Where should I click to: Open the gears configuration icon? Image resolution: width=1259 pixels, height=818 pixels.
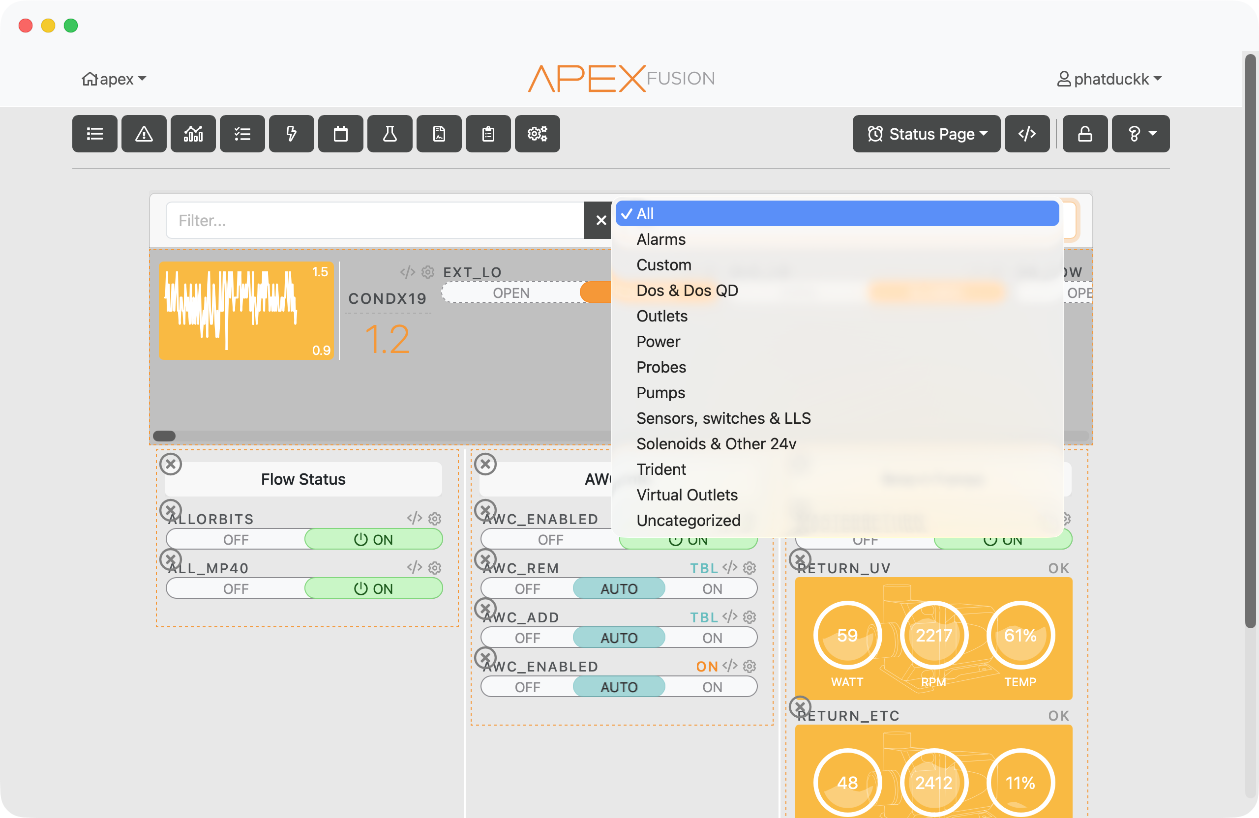pyautogui.click(x=538, y=134)
